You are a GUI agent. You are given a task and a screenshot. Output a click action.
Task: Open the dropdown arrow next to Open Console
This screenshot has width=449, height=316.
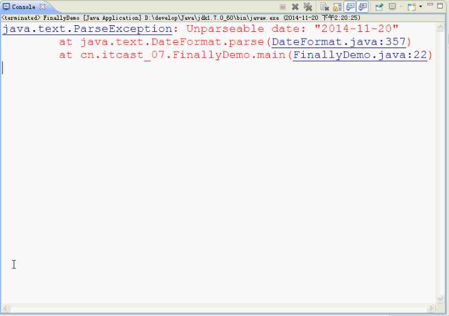[x=421, y=7]
